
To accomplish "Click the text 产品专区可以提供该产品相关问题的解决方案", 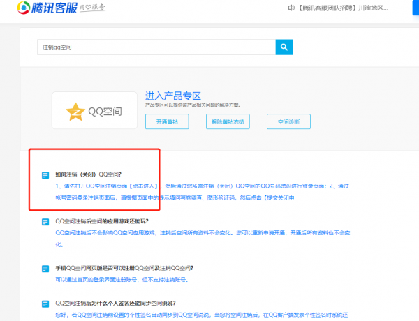I will point(193,105).
